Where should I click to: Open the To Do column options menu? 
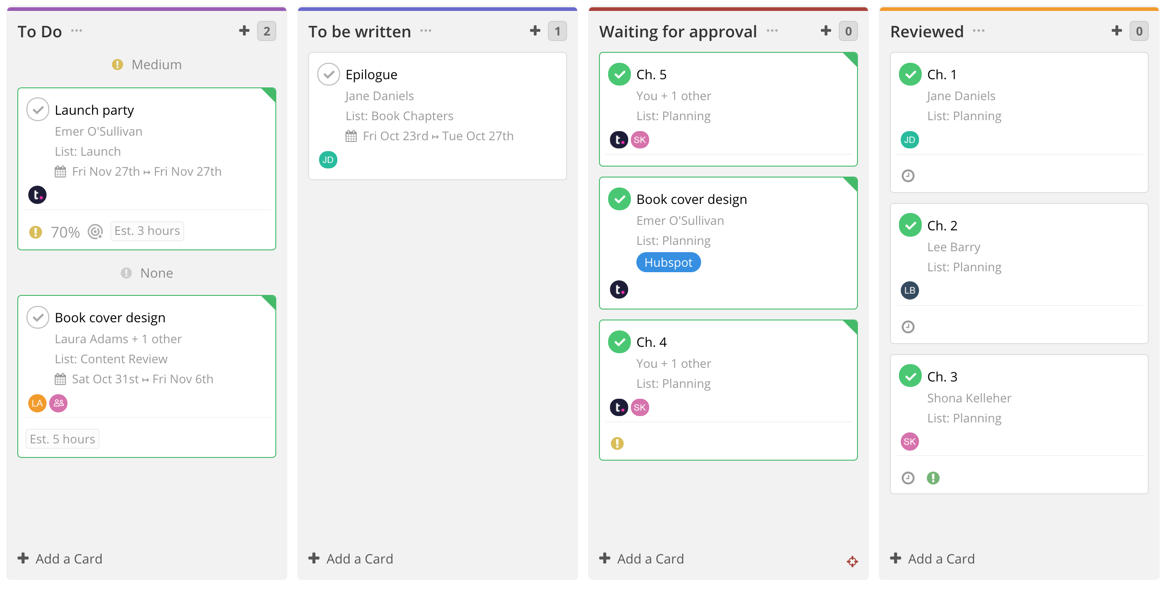pos(77,31)
